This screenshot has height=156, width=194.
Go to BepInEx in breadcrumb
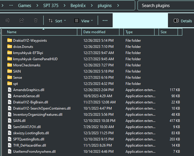[x=78, y=6]
